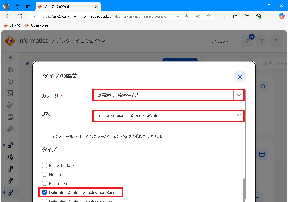Check the File record checkbox
This screenshot has height=202, width=288.
(45, 183)
